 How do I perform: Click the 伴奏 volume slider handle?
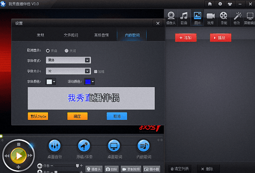click(x=77, y=165)
